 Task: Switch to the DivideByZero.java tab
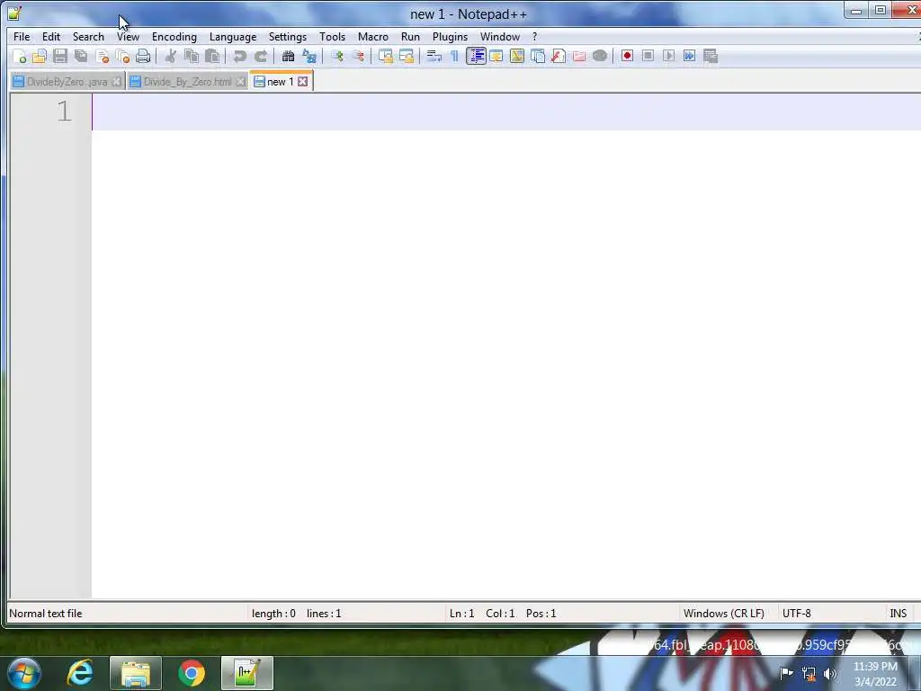67,82
